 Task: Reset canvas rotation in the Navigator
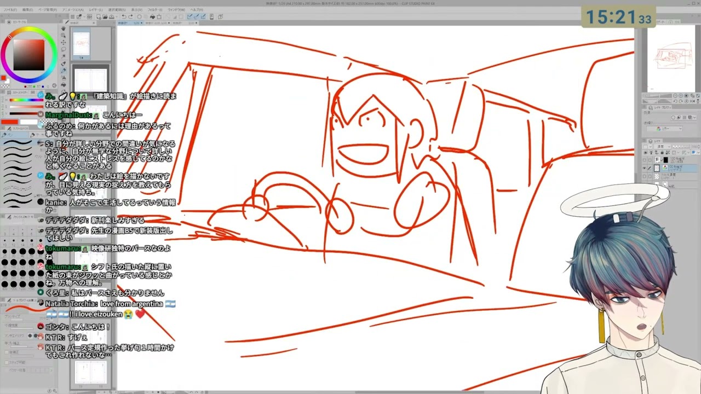point(686,101)
